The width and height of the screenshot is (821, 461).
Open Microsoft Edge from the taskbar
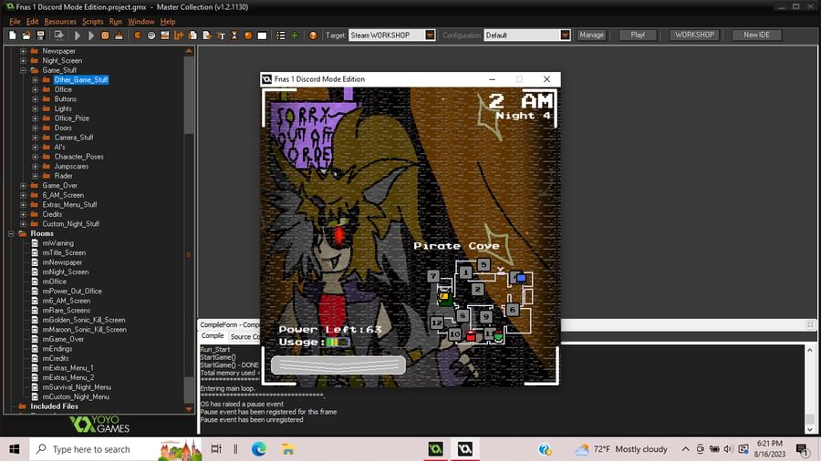[x=259, y=449]
